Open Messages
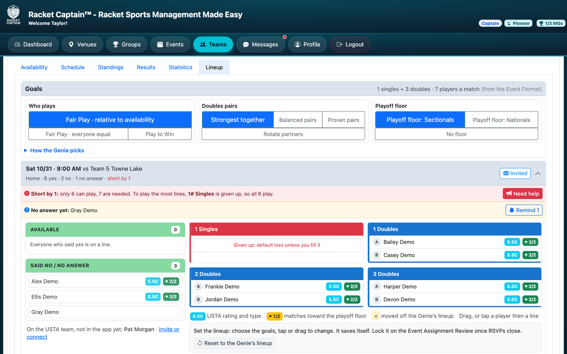 (260, 44)
